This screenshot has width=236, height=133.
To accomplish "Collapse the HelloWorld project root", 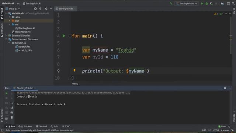I will click(6, 13).
